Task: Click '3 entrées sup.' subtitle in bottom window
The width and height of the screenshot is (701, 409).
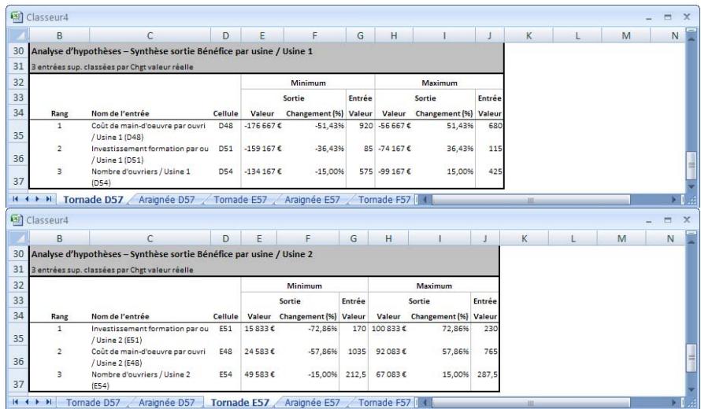Action: 112,270
